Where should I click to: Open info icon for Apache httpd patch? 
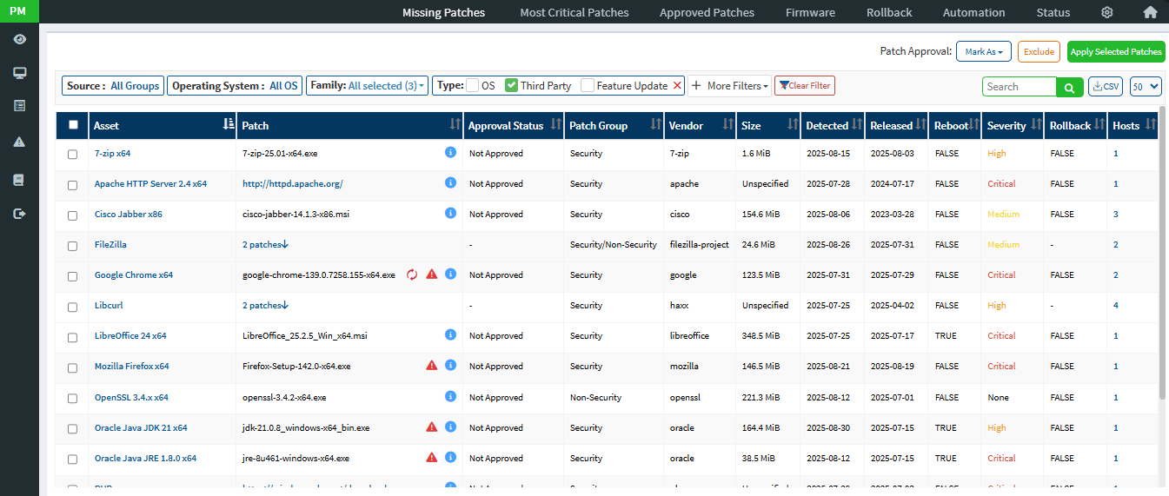pyautogui.click(x=450, y=182)
